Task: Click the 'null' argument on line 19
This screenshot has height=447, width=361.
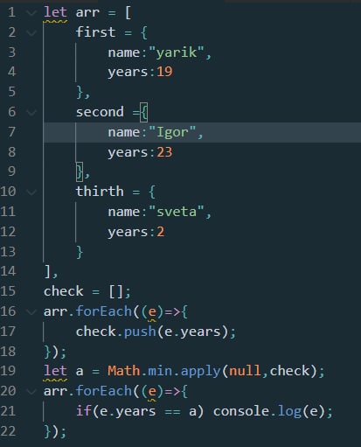Action: pos(245,371)
